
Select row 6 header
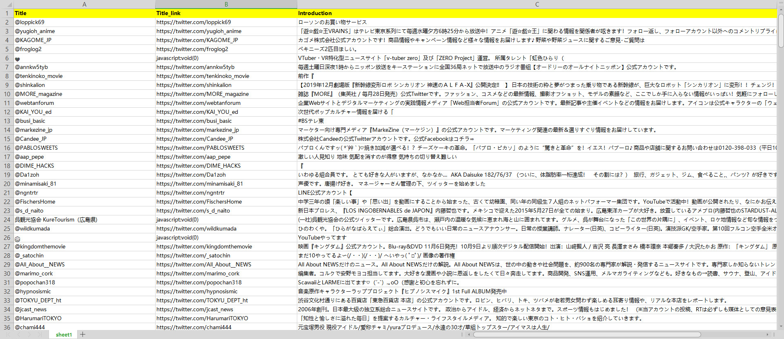point(7,58)
